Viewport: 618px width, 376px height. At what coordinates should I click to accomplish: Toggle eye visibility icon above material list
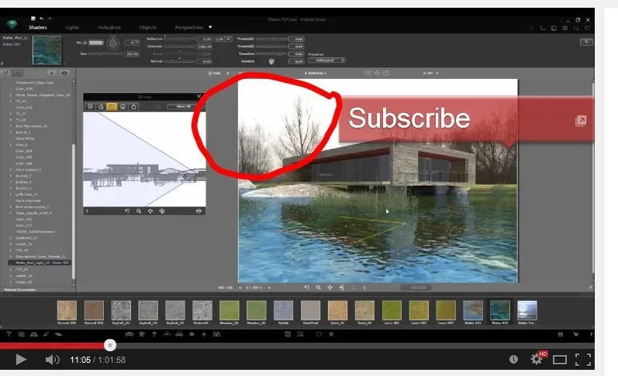[65, 73]
